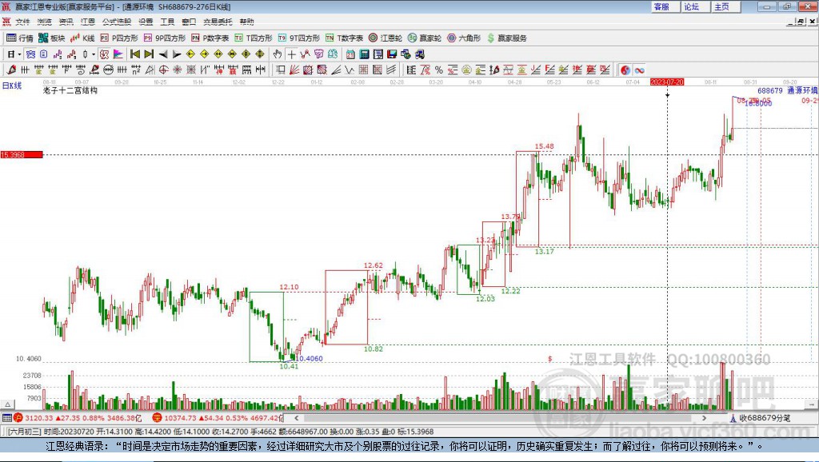819x462 pixels.
Task: Open the P数字表 tool
Action: click(x=210, y=38)
